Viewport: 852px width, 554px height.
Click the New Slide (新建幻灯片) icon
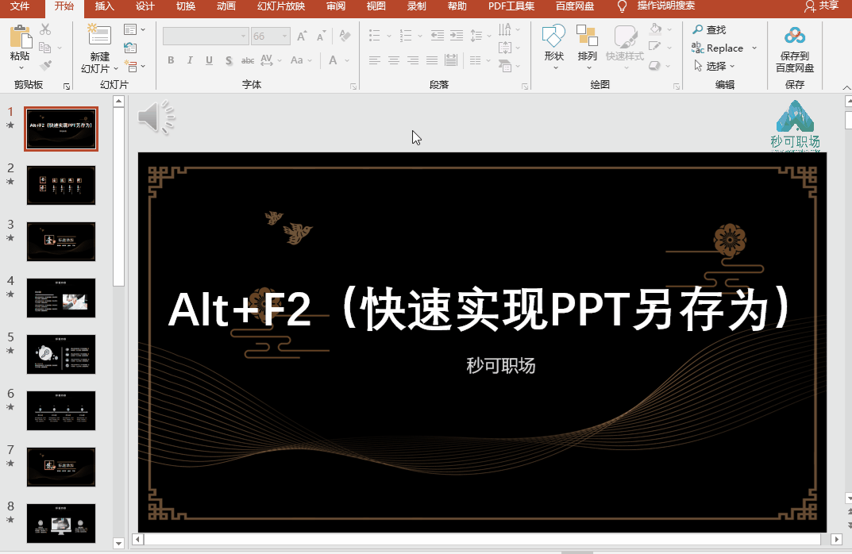[x=98, y=36]
